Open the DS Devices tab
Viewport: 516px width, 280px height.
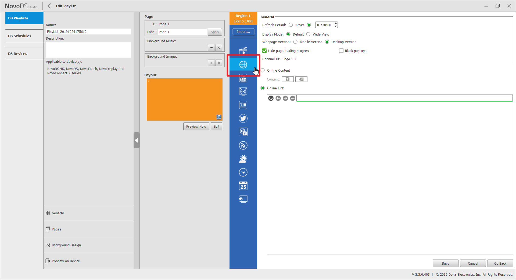[24, 54]
